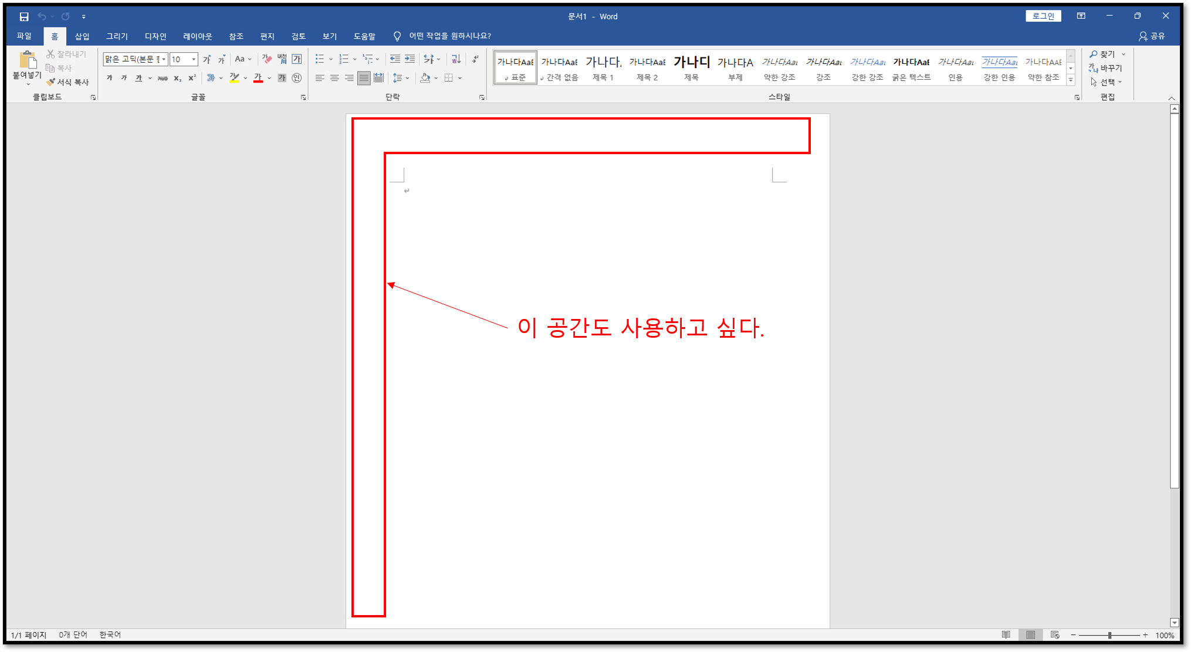The height and width of the screenshot is (652, 1191).
Task: Click the bullet list icon
Action: [320, 59]
